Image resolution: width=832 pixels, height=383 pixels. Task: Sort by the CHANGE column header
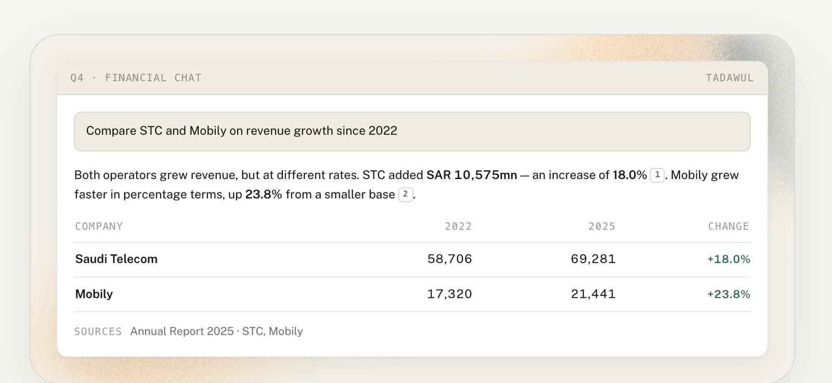click(729, 226)
